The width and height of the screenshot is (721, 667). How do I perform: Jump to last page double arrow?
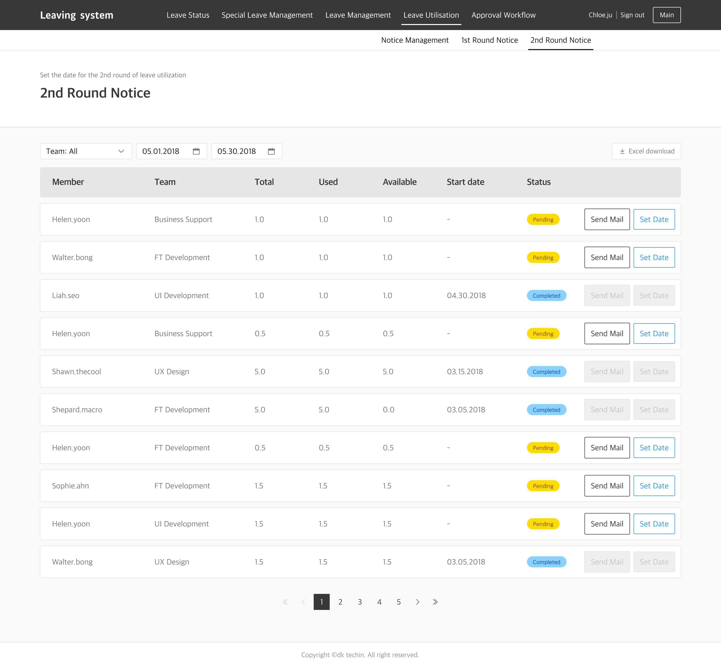435,602
